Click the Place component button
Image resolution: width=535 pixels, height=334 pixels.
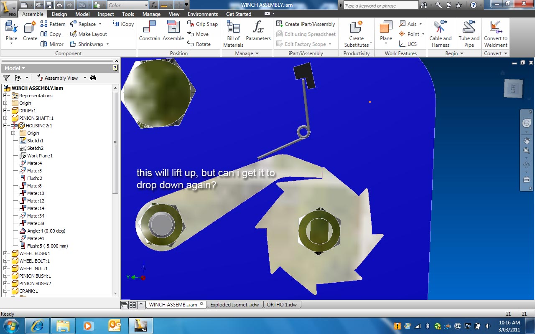pyautogui.click(x=11, y=30)
